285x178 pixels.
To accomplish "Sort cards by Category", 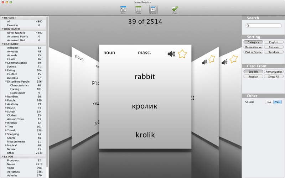I will [253, 42].
